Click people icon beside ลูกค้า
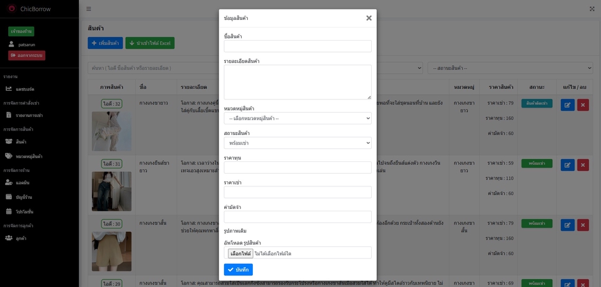The width and height of the screenshot is (601, 287). (x=8, y=238)
